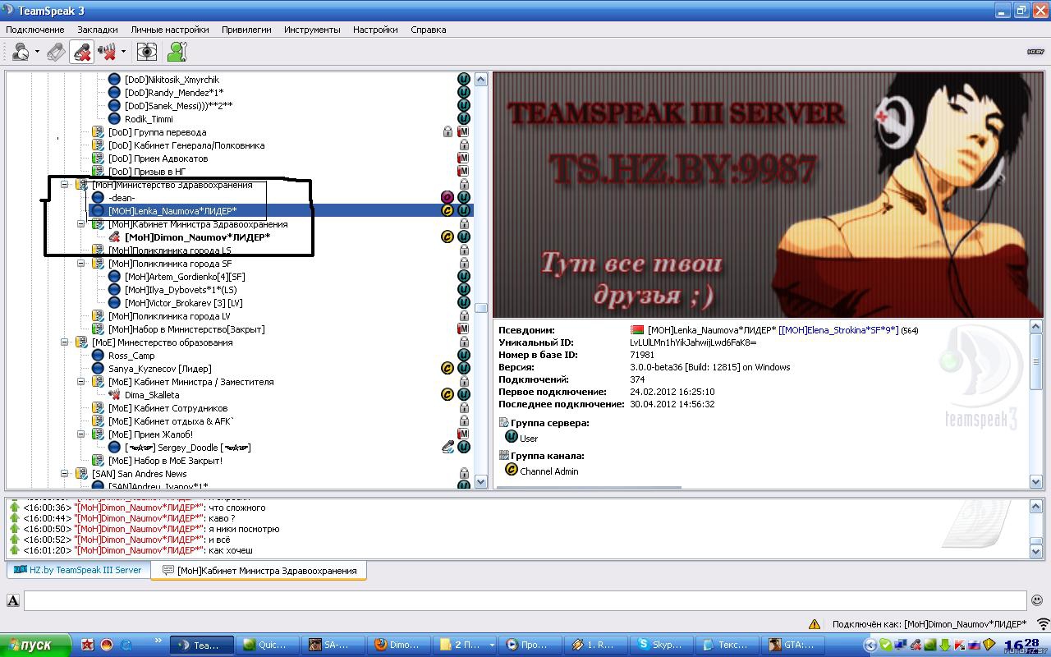Click the channel icon of [MoH]Набор в Министерство[Закрыт]
This screenshot has height=657, width=1051.
(x=98, y=329)
